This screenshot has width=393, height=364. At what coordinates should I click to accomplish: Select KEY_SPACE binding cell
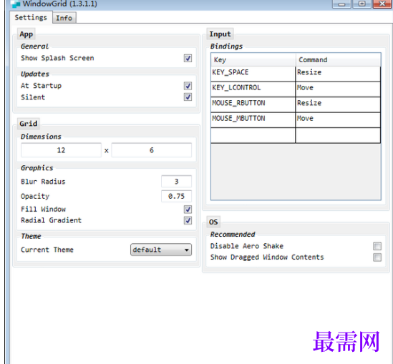coord(253,74)
